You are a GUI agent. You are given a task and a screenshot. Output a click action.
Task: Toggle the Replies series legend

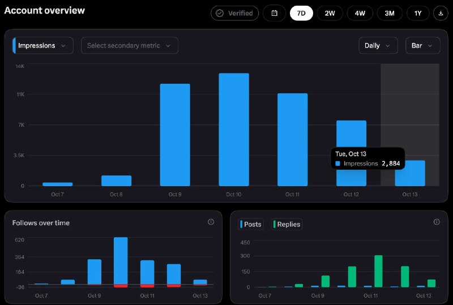pyautogui.click(x=287, y=224)
